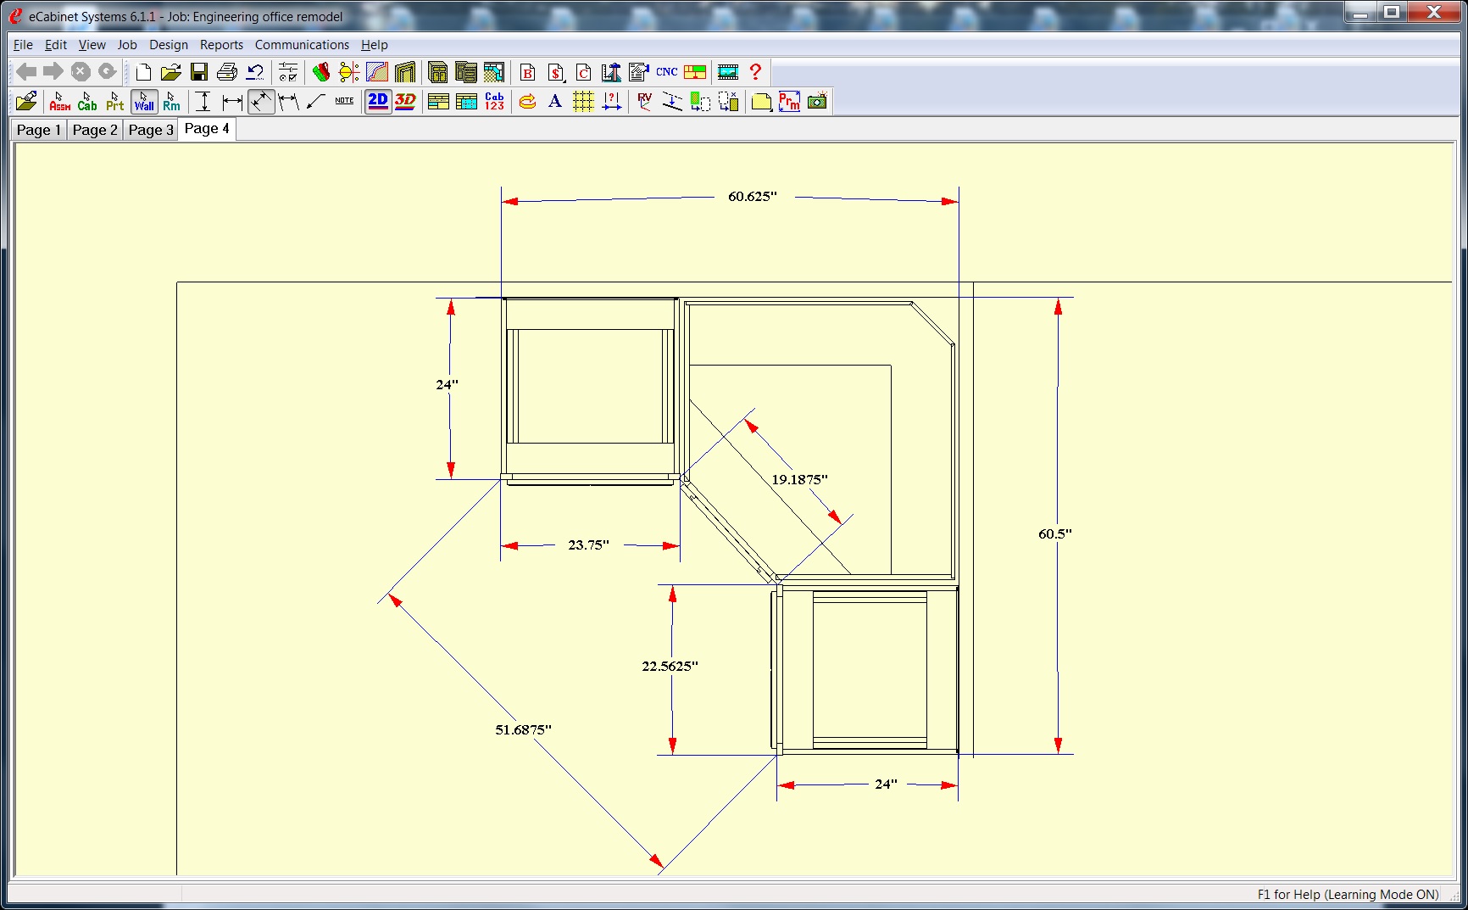Click the NOTE tool icon
Image resolution: width=1468 pixels, height=910 pixels.
344,102
